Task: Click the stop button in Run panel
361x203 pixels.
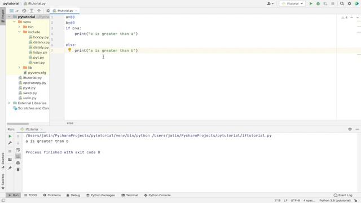Action: (x=10, y=151)
